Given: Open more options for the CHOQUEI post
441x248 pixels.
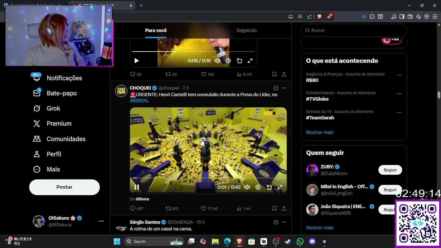Looking at the screenshot, I should (284, 88).
